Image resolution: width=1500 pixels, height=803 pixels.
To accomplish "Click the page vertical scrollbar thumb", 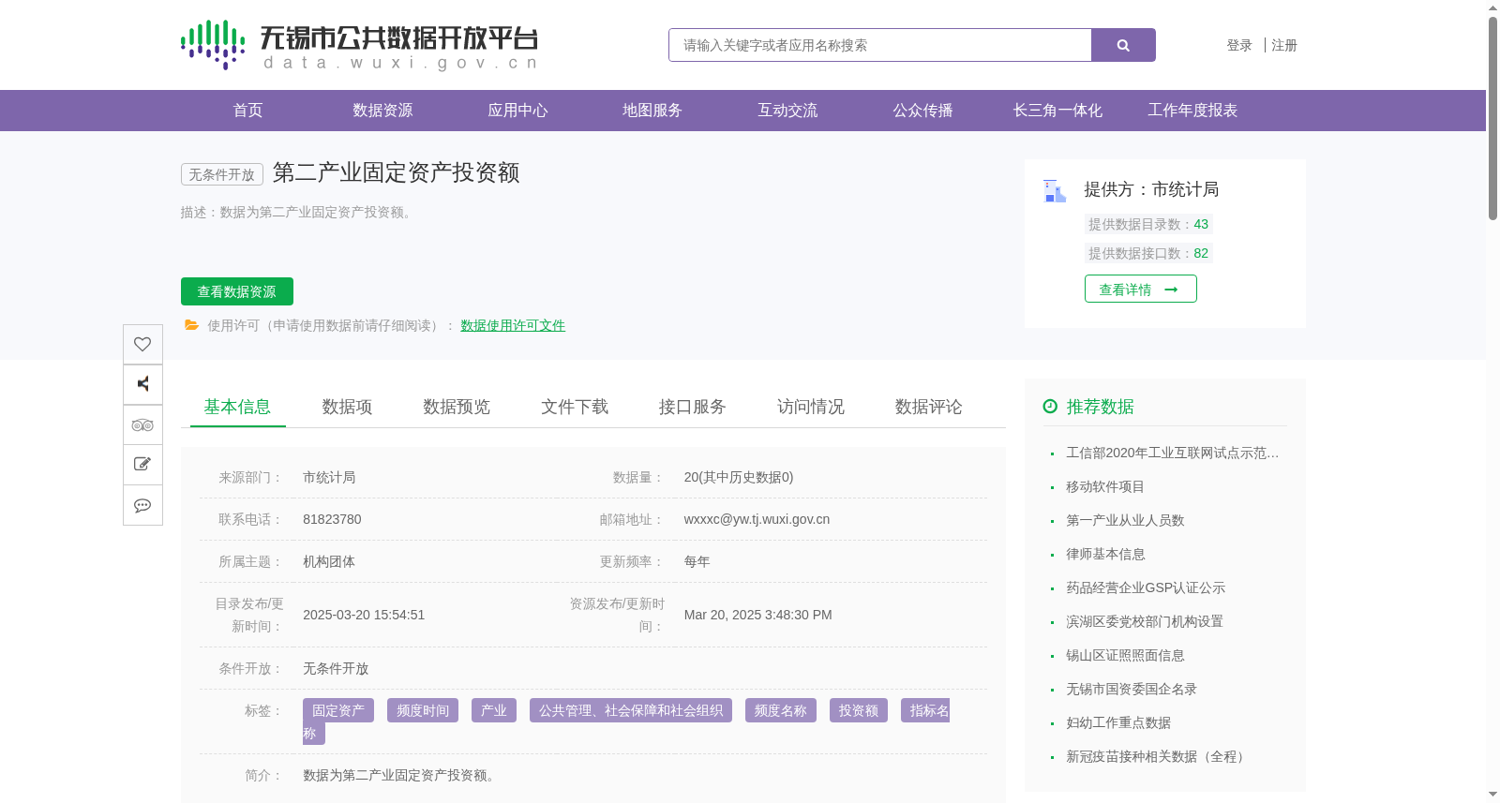I will (x=1492, y=117).
